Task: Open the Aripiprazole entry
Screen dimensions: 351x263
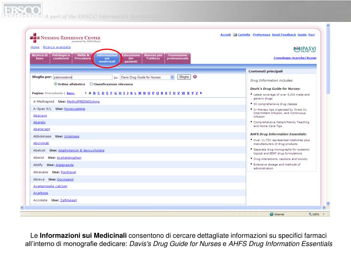Action: point(64,165)
